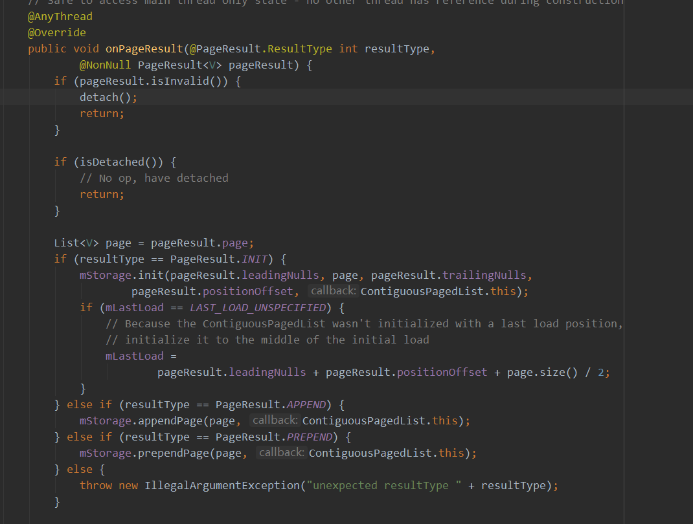Click the PageResult.PREPEND constant
693x524 pixels.
274,437
